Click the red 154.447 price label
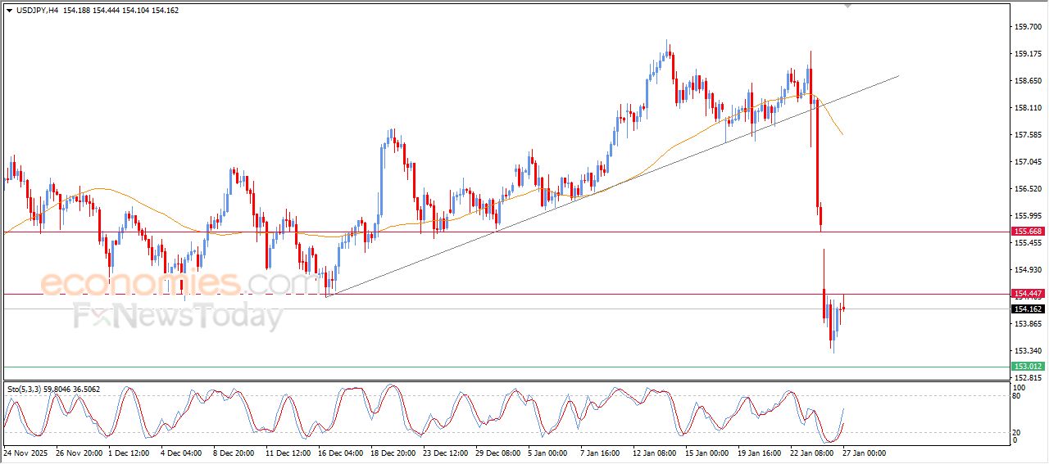1049x464 pixels. coord(1027,294)
